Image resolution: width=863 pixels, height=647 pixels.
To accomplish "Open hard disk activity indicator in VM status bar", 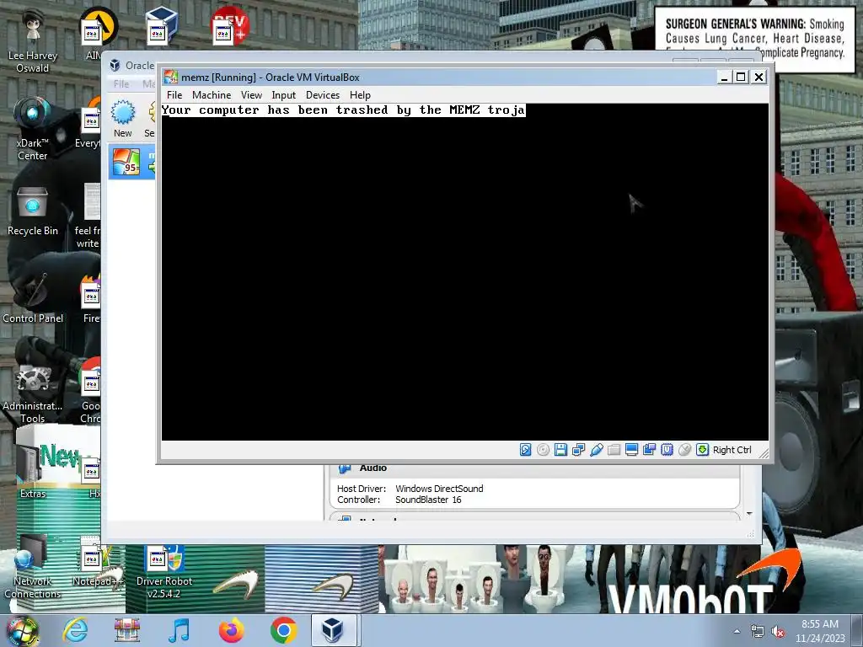I will (x=526, y=450).
